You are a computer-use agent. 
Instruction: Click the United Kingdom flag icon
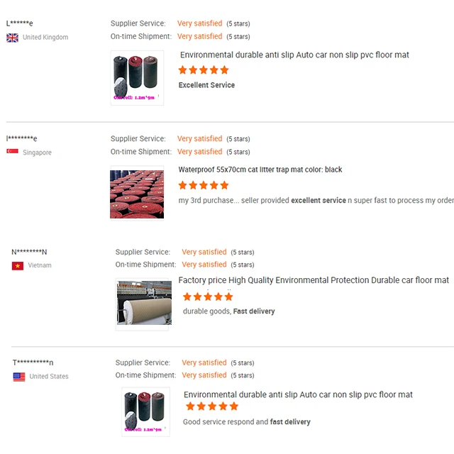pos(12,38)
